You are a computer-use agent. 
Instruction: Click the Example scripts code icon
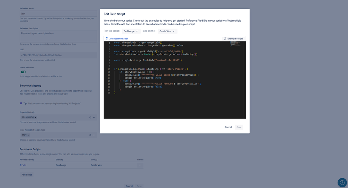[x=225, y=39]
